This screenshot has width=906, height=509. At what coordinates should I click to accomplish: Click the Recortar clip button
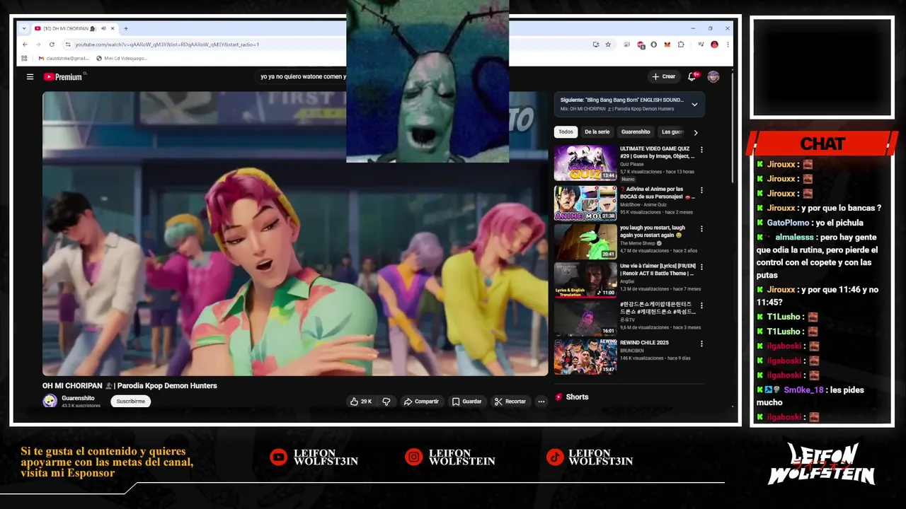[510, 402]
